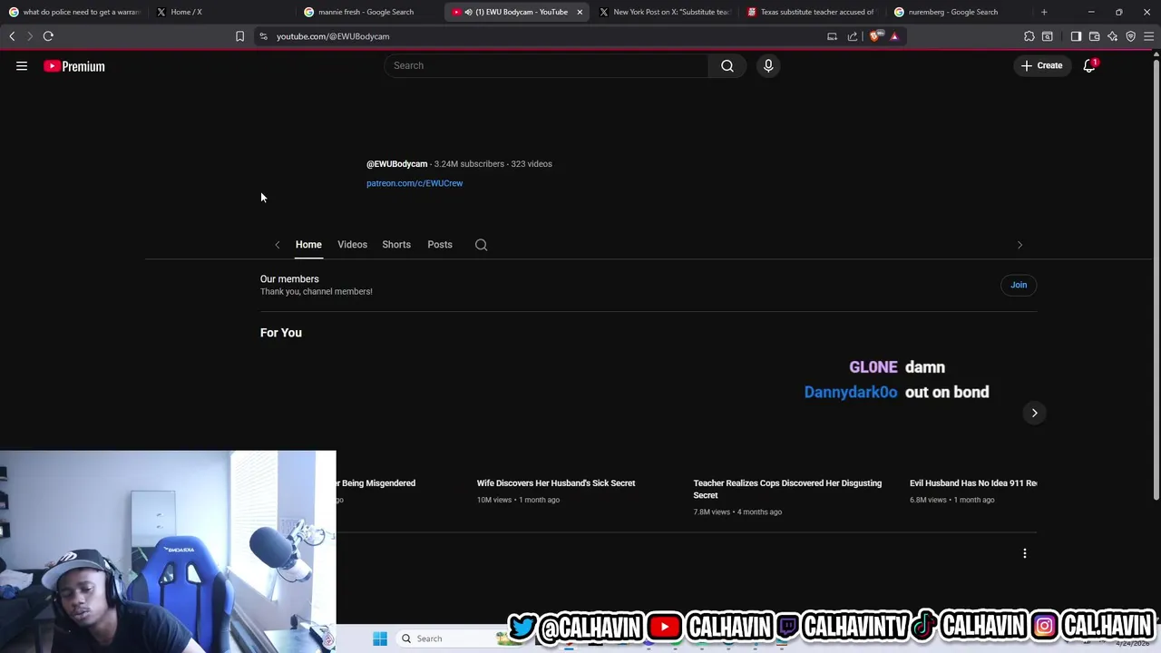
Task: Open Brave VPN shield icon
Action: coord(1130,36)
